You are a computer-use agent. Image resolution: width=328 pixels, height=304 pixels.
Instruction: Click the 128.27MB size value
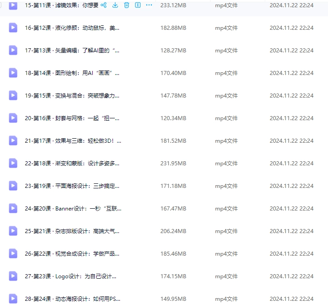(x=173, y=51)
